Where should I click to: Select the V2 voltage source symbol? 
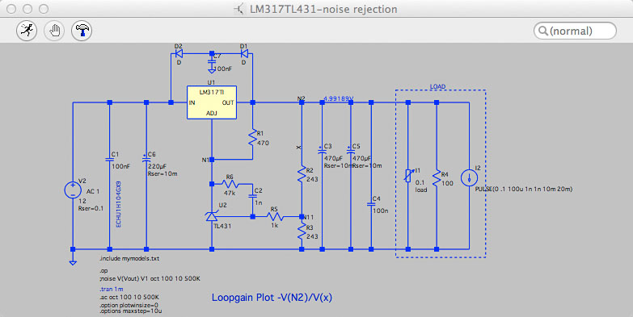click(x=73, y=190)
